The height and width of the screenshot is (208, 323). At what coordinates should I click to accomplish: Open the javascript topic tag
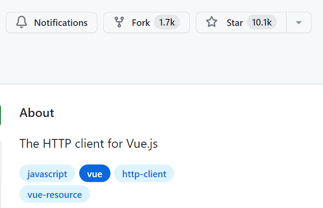(47, 174)
